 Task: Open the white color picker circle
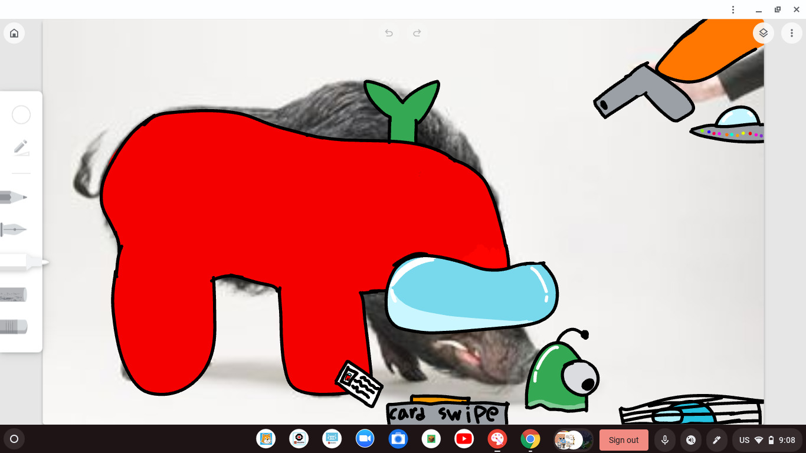21,115
